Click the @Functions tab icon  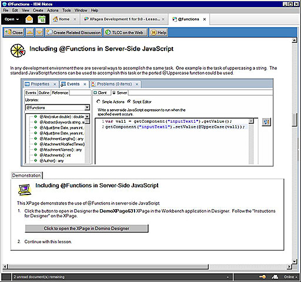174,19
